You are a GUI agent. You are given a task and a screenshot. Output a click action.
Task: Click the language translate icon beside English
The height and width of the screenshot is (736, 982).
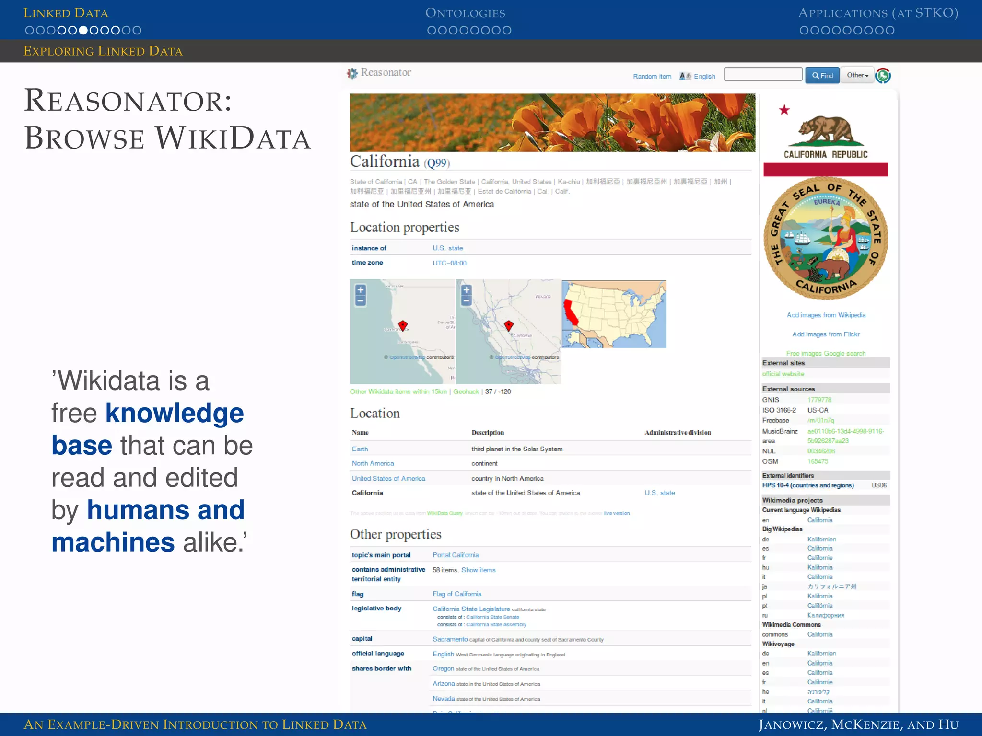[685, 76]
